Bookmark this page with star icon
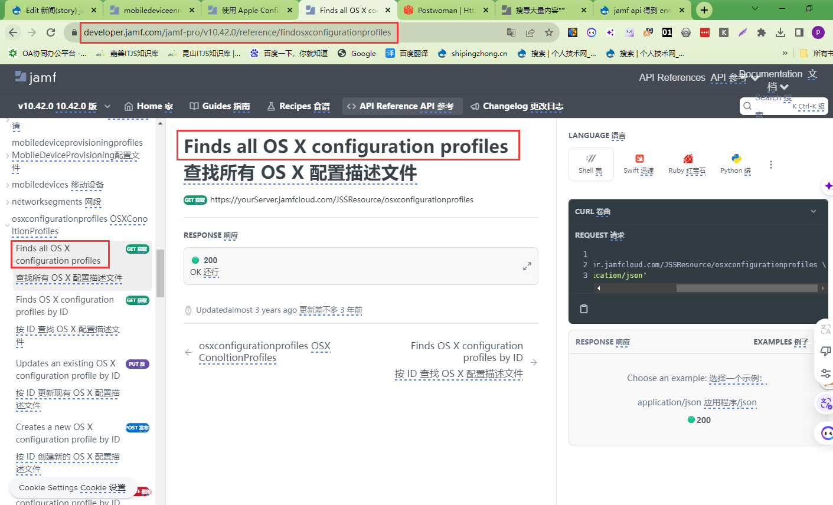833x505 pixels. coord(549,32)
